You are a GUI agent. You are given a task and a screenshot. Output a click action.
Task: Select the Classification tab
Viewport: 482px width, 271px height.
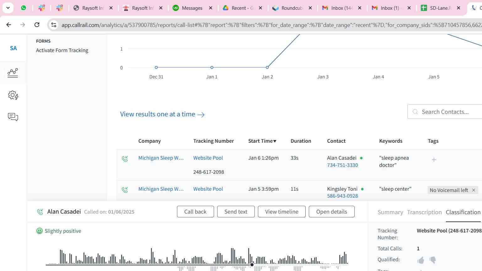click(x=463, y=212)
